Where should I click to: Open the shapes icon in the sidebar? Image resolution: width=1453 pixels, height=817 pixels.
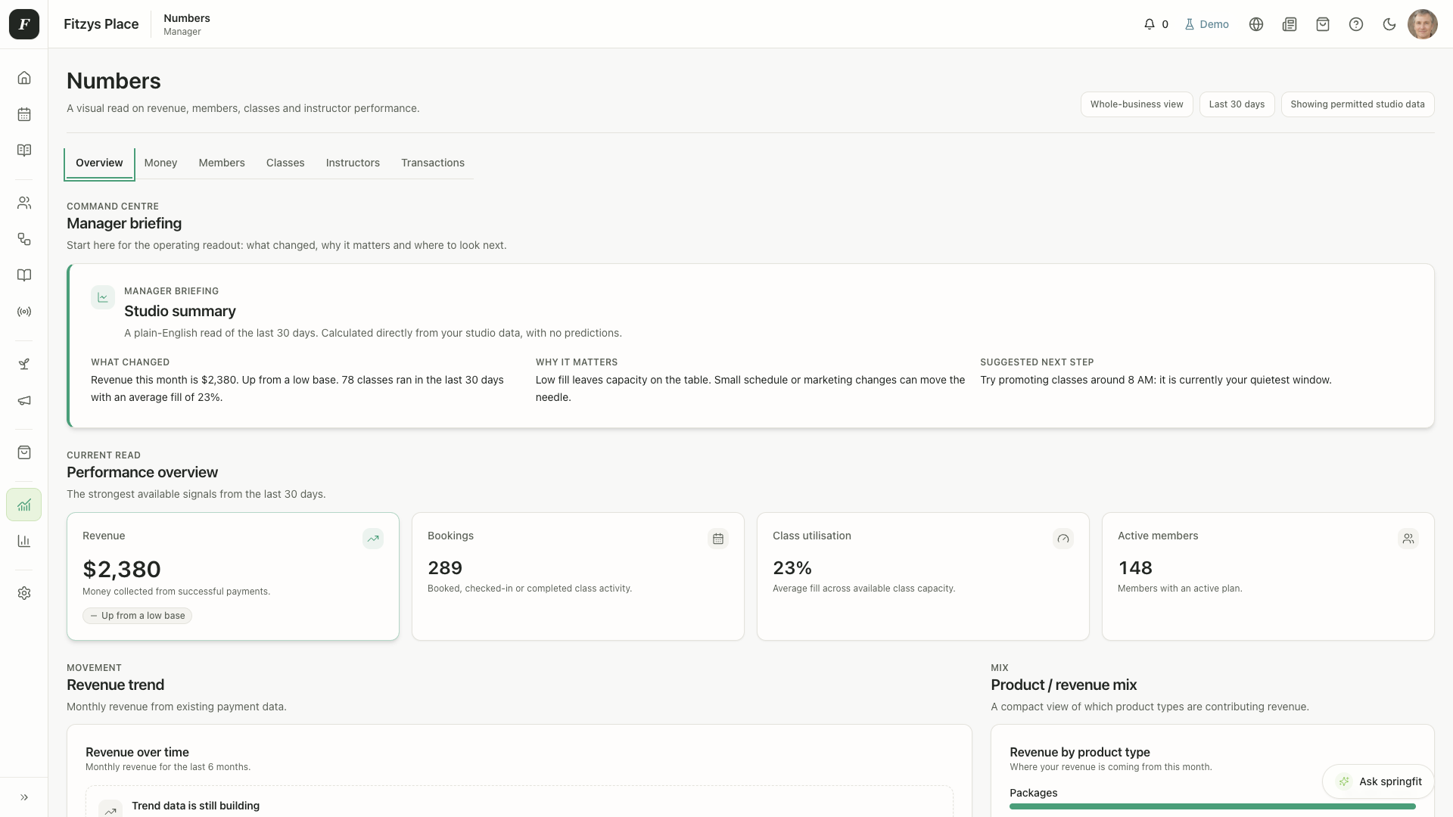point(24,239)
